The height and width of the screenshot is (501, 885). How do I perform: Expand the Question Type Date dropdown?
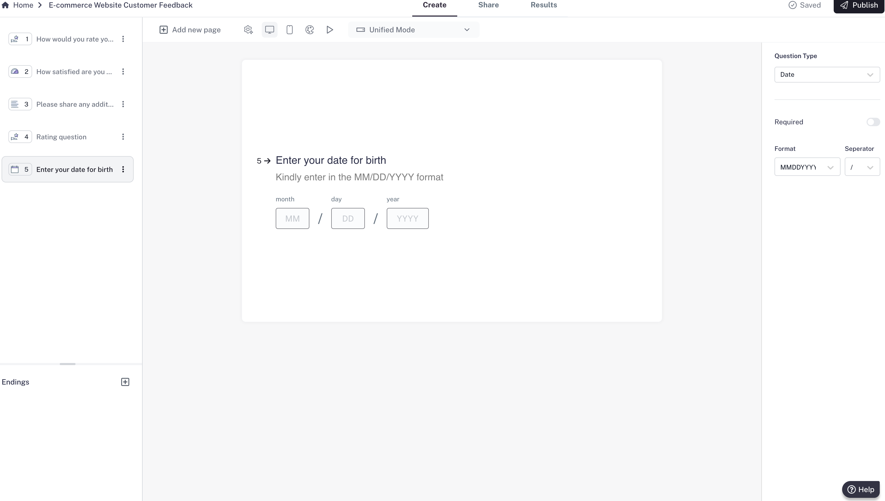826,75
